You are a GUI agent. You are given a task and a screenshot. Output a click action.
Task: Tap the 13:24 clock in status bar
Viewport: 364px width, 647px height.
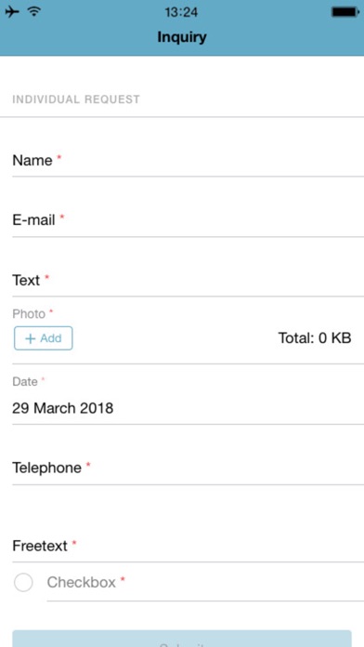coord(181,12)
